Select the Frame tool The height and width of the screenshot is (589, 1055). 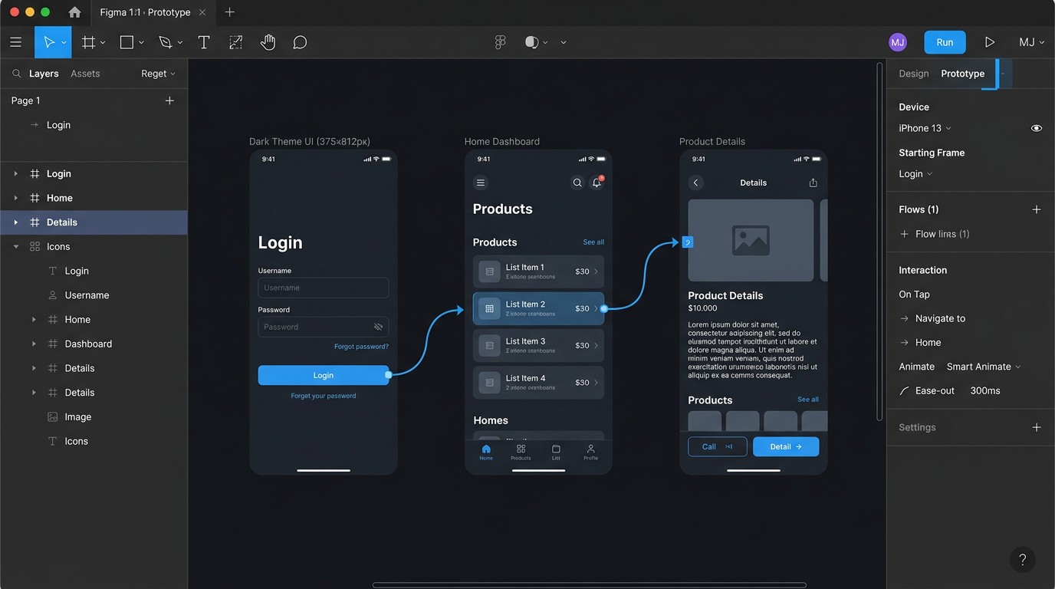click(89, 42)
